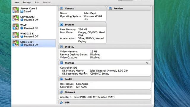Click the 'IDE Primary Master:' label
Screen dimensions: 190x107
pyautogui.click(x=73, y=71)
